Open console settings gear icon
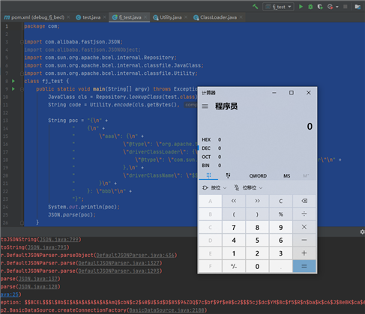This screenshot has width=365, height=314. [362, 232]
